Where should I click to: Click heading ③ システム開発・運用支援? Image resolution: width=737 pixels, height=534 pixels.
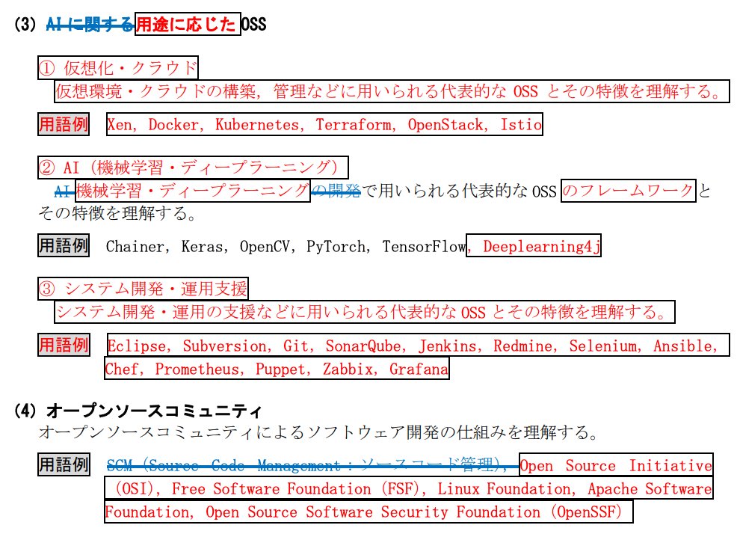click(x=144, y=288)
